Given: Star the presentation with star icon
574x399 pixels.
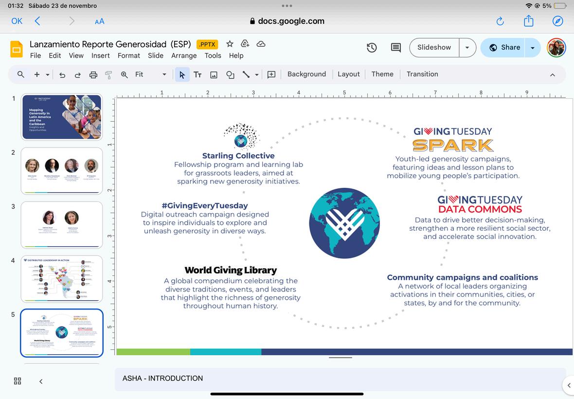Looking at the screenshot, I should pos(230,44).
